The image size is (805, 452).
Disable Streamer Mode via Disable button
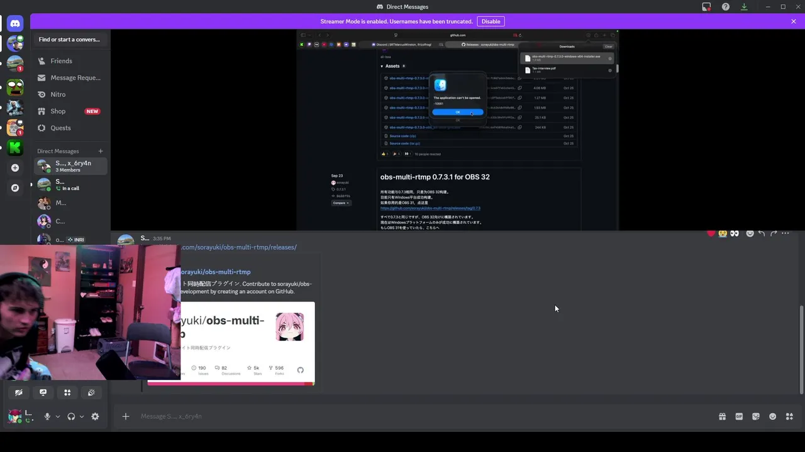click(x=491, y=21)
